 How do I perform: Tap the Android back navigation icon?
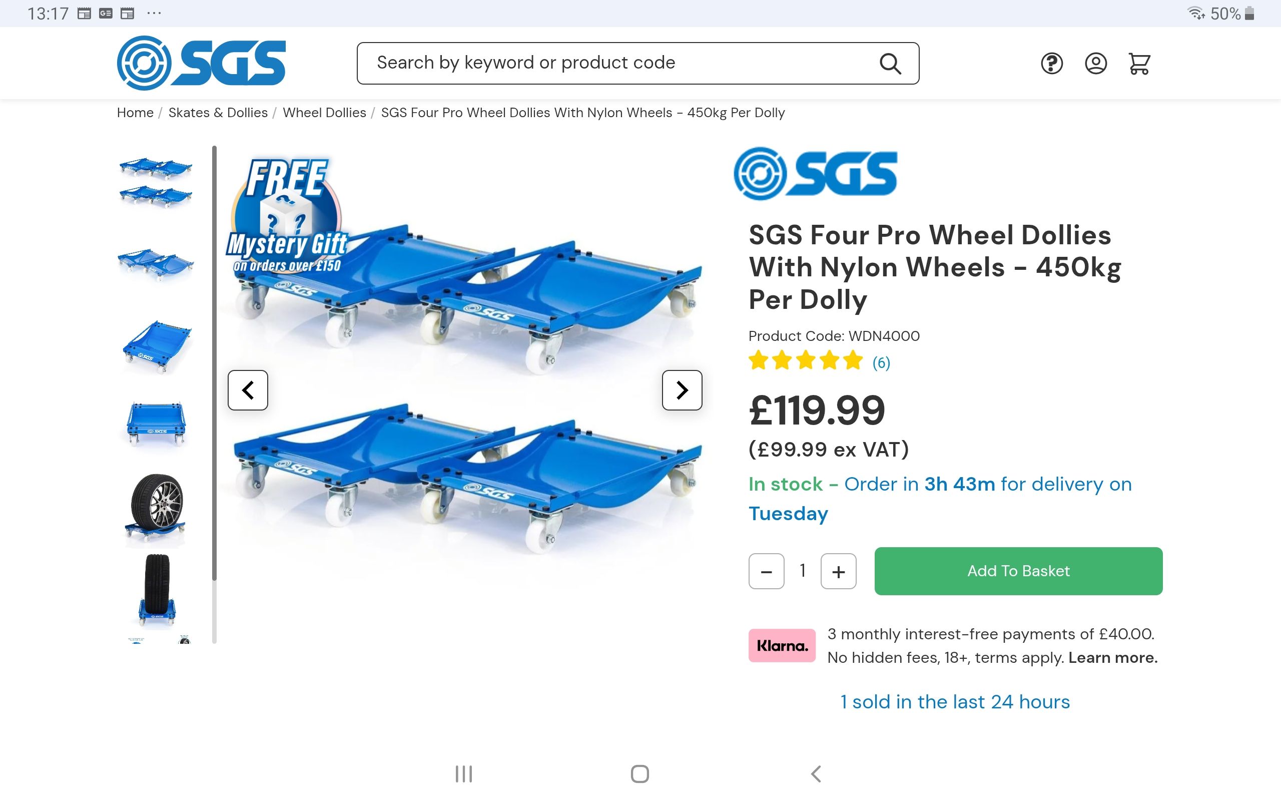[x=816, y=773]
